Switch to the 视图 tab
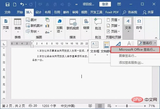The height and width of the screenshot is (109, 160). pyautogui.click(x=84, y=12)
